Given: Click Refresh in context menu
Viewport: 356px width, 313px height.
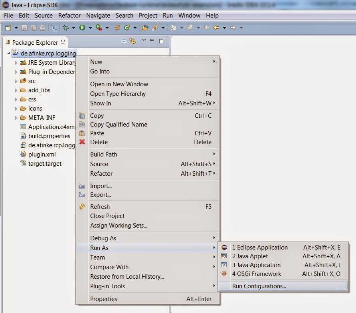Looking at the screenshot, I should tap(148, 207).
